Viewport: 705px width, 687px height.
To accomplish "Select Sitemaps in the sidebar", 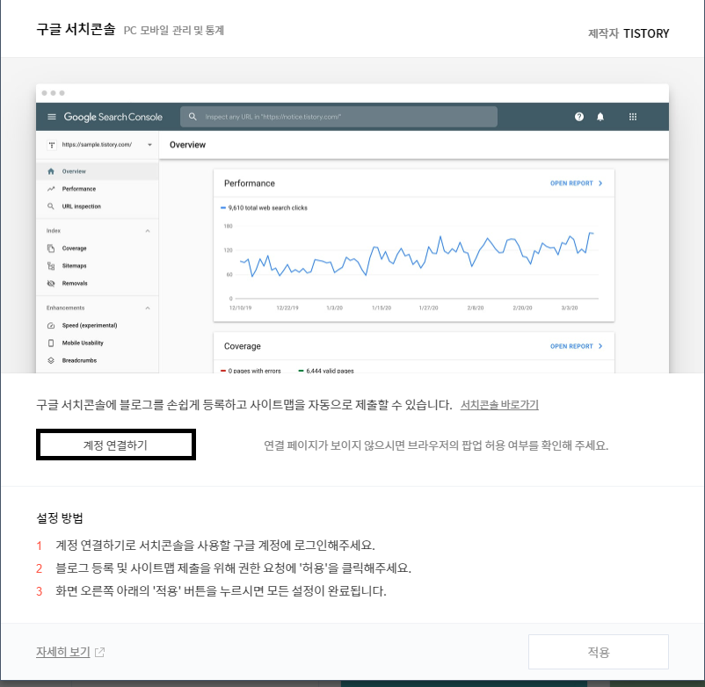I will 97,265.
